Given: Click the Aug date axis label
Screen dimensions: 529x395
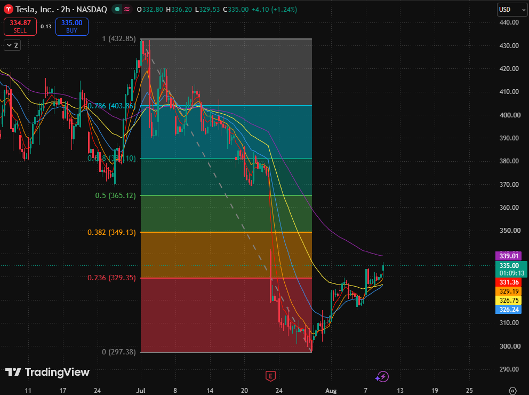Looking at the screenshot, I should 331,391.
